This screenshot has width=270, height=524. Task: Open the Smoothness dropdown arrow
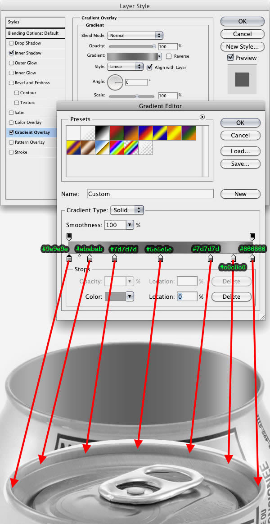point(130,225)
